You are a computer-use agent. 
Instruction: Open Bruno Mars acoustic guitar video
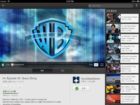tap(123, 89)
